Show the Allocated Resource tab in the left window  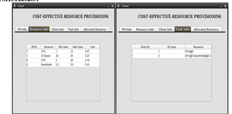tap(95, 29)
